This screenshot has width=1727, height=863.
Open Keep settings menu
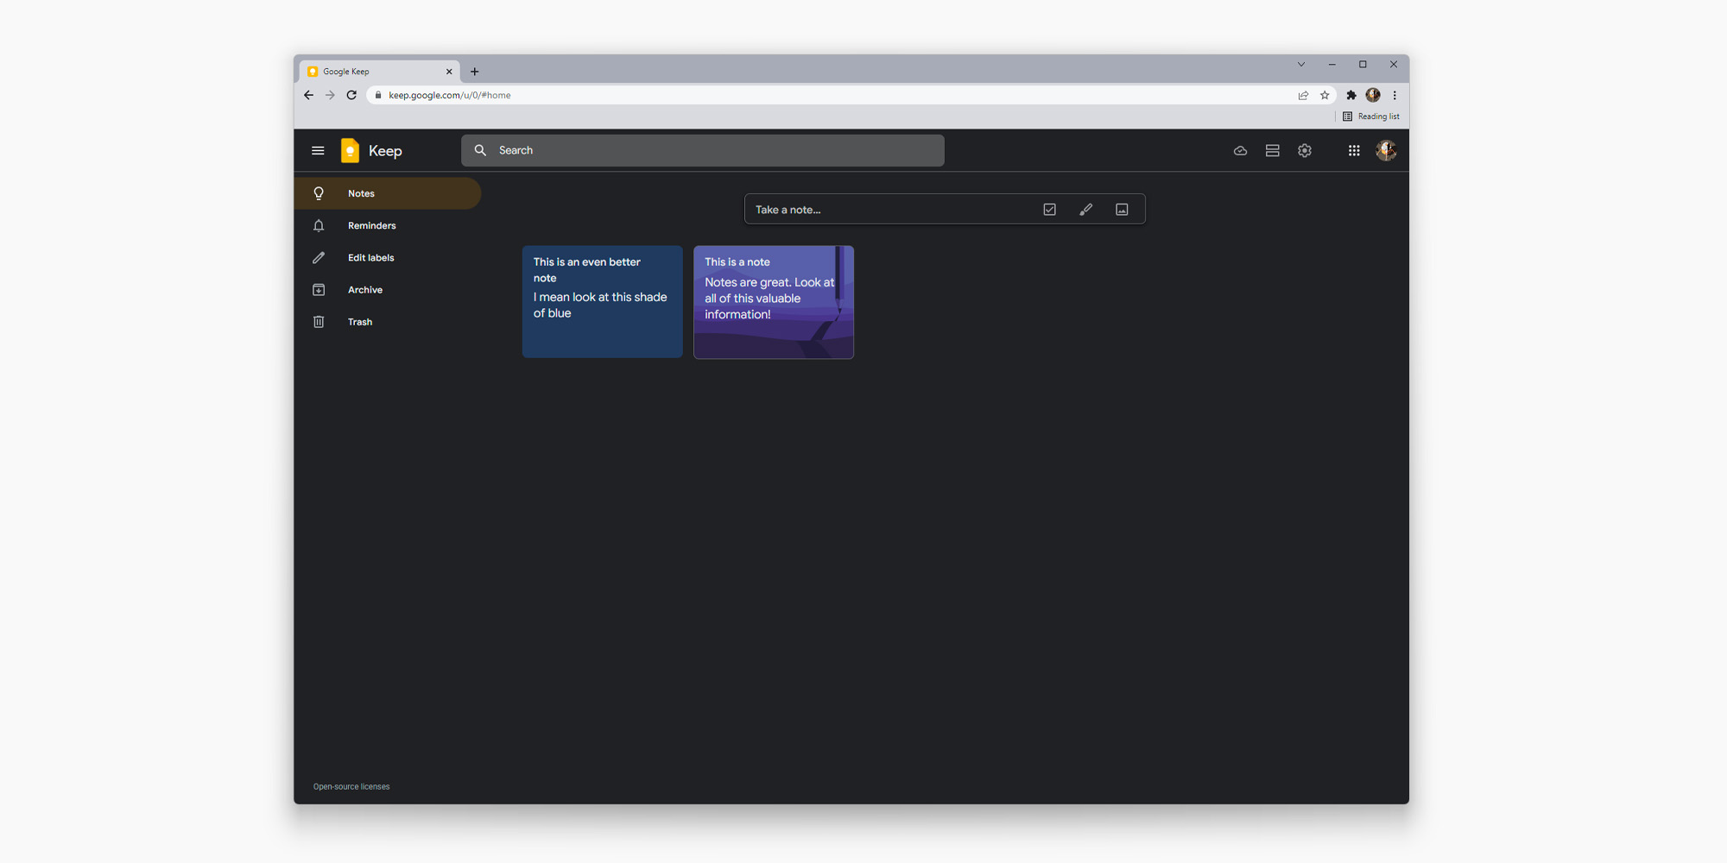coord(1304,150)
